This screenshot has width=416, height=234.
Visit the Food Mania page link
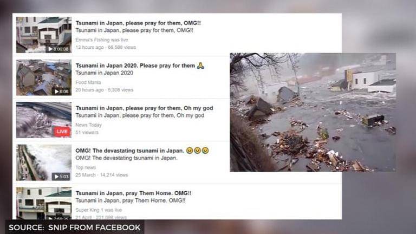(88, 82)
